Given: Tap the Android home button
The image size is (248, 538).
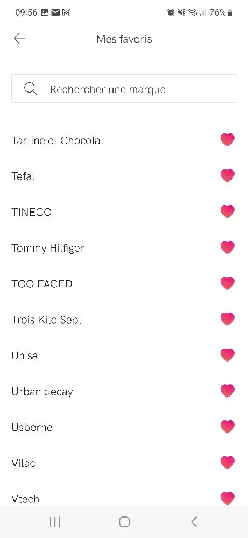Looking at the screenshot, I should point(124,522).
